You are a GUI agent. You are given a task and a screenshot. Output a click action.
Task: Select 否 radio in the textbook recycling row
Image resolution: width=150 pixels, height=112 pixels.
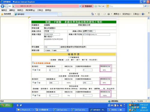[37, 82]
